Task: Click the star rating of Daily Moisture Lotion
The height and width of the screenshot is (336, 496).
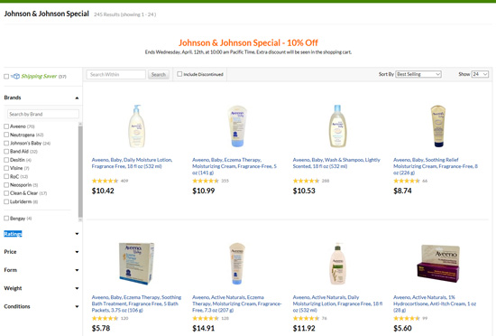Action: [x=105, y=181]
